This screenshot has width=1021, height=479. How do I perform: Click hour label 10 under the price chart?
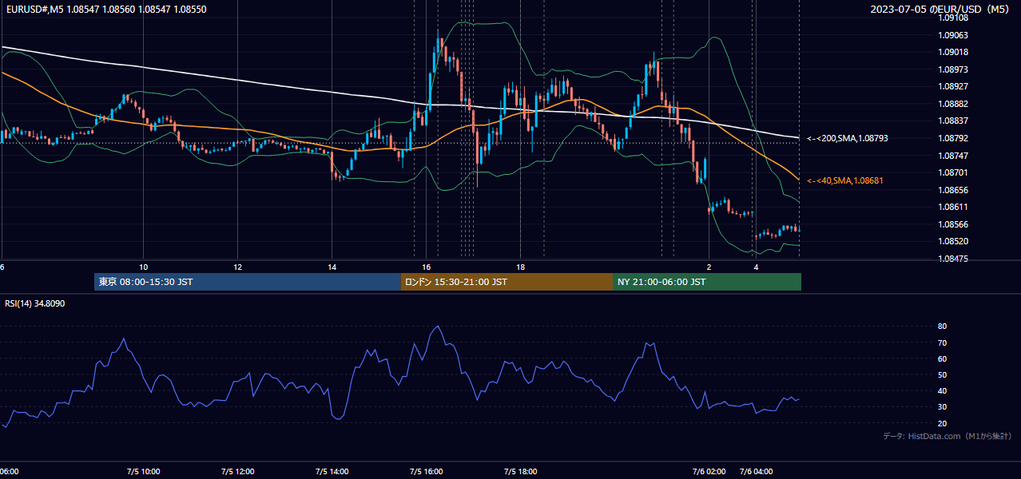click(x=144, y=267)
